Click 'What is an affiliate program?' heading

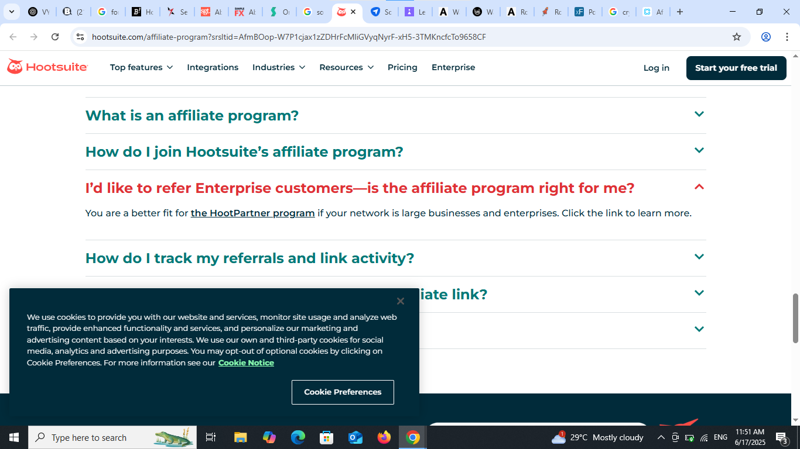click(x=192, y=116)
